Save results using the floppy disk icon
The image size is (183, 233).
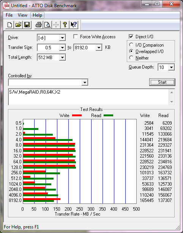coord(27,25)
